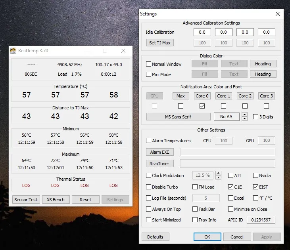The image size is (290, 250).
Task: Click the Set TJ Max button
Action: pos(160,43)
